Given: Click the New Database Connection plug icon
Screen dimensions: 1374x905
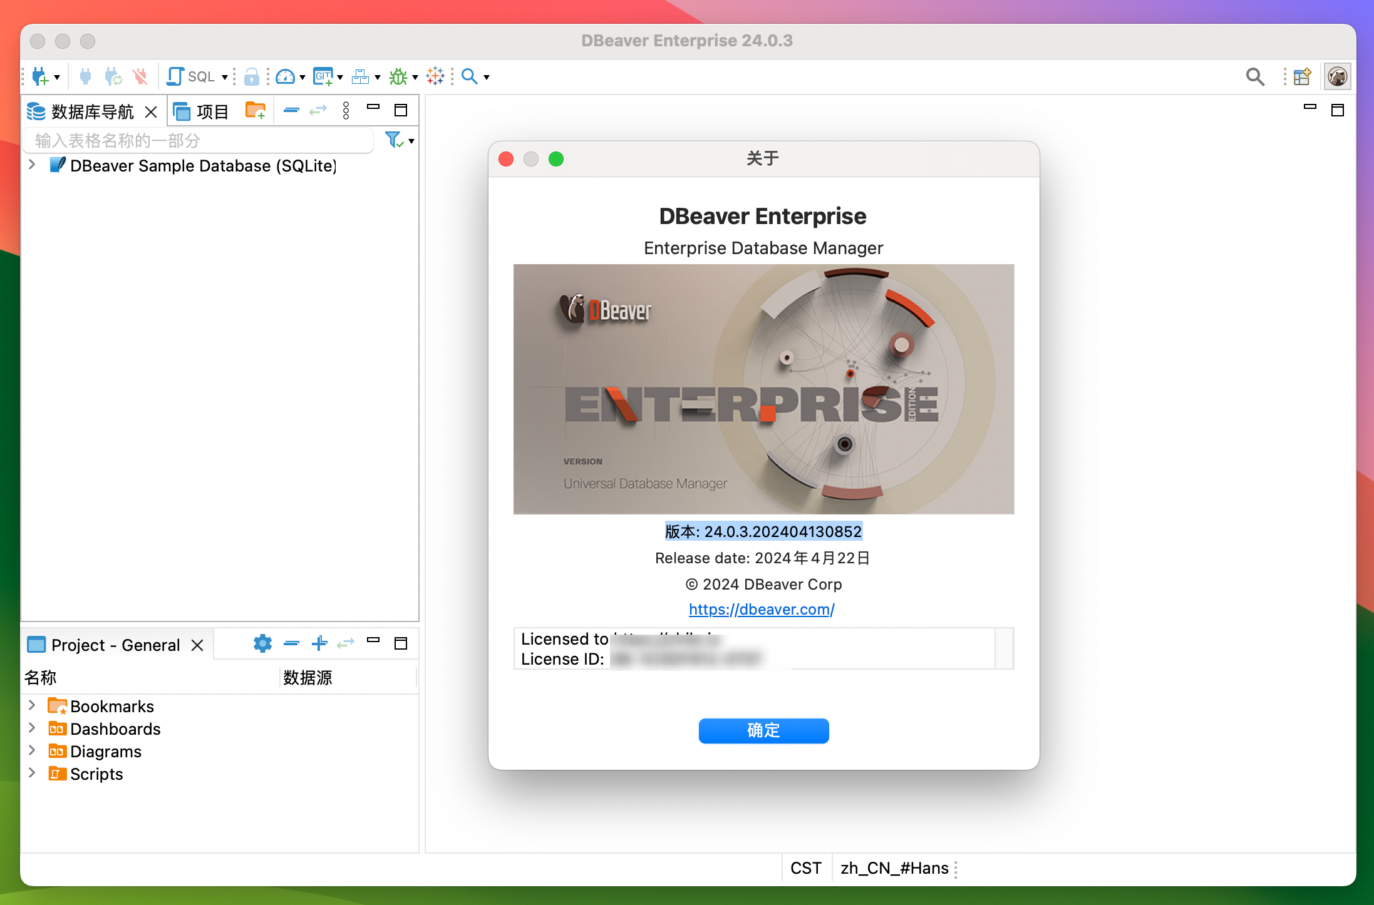Looking at the screenshot, I should pos(40,77).
